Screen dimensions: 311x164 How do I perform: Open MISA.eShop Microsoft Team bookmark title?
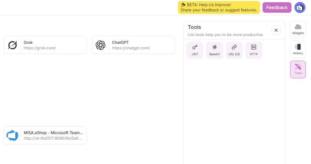point(53,133)
